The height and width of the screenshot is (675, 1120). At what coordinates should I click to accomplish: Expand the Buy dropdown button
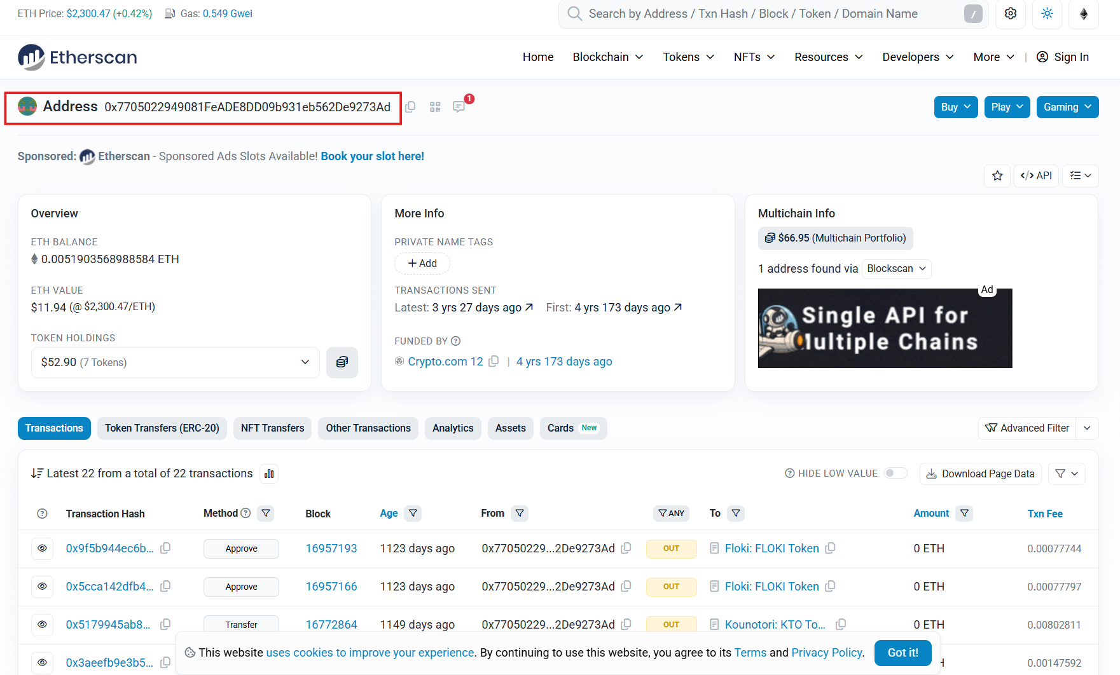pyautogui.click(x=956, y=107)
